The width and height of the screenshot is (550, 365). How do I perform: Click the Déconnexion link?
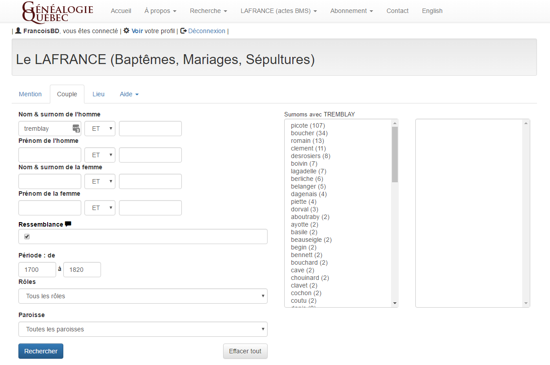tap(207, 31)
